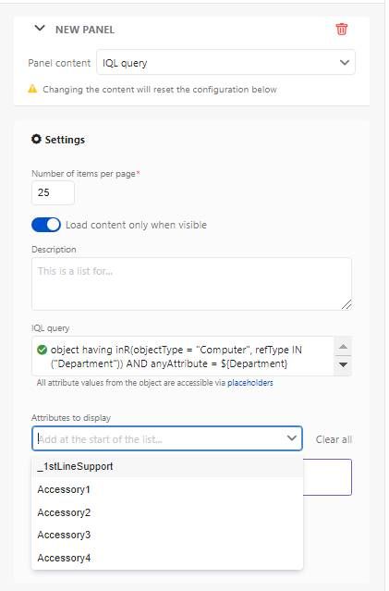Click Clear all button
389x591 pixels.
click(x=334, y=439)
